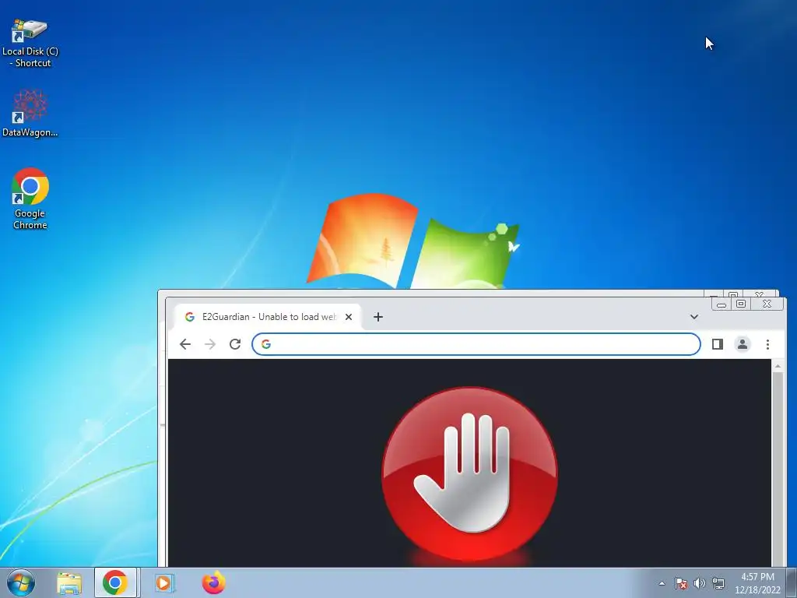Viewport: 797px width, 598px height.
Task: Close the background window behind Chrome
Action: (761, 294)
